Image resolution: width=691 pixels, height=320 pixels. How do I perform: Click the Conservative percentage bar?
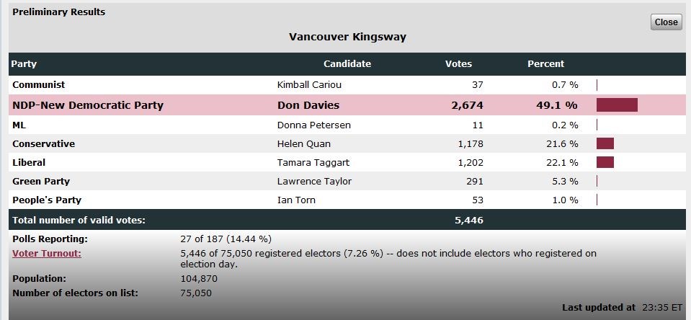(605, 143)
